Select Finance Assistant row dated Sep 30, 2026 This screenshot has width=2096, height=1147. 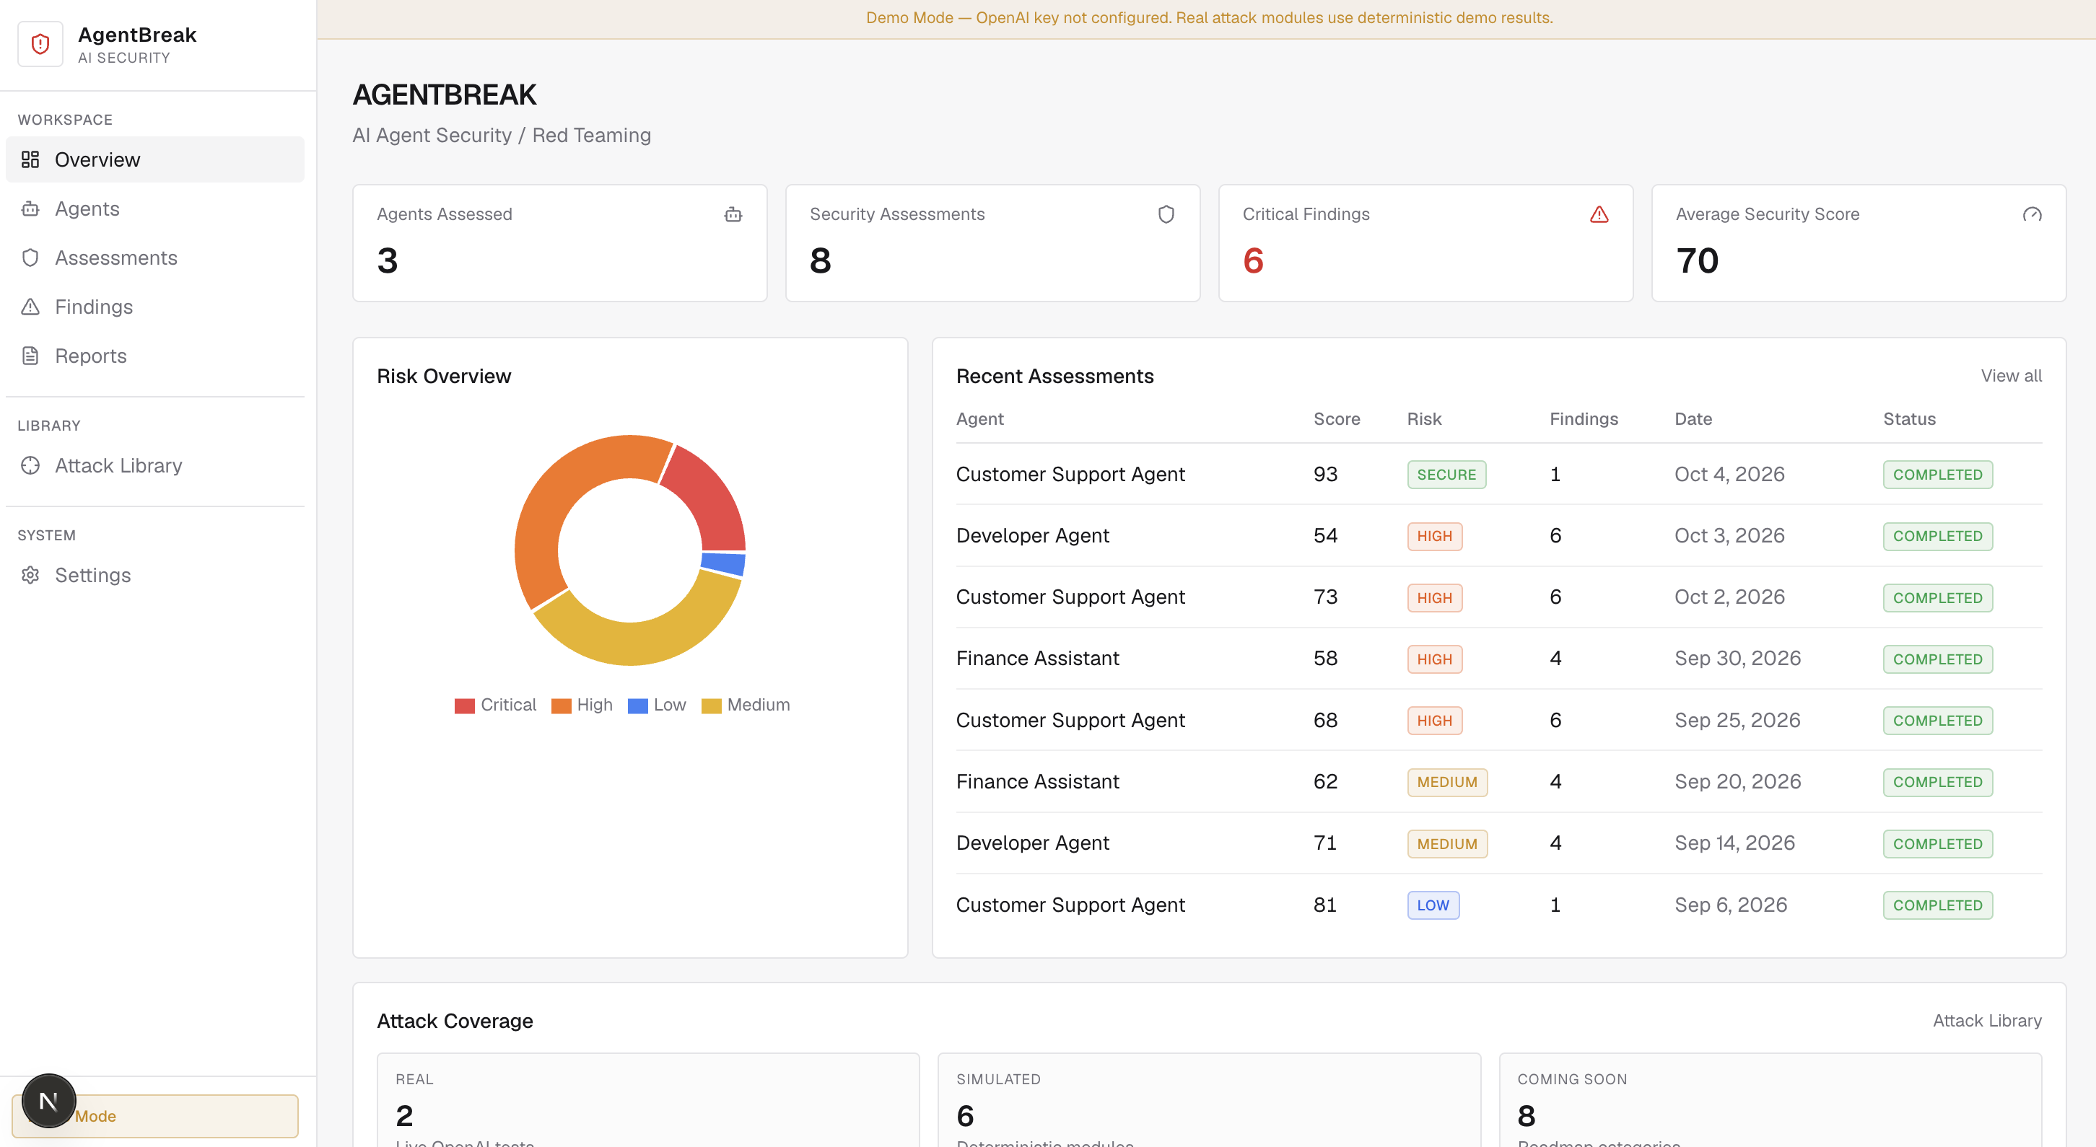click(1499, 658)
